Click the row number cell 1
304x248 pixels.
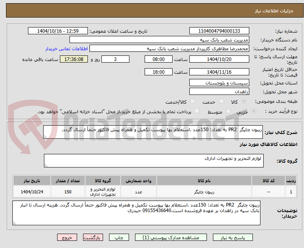(x=291, y=192)
